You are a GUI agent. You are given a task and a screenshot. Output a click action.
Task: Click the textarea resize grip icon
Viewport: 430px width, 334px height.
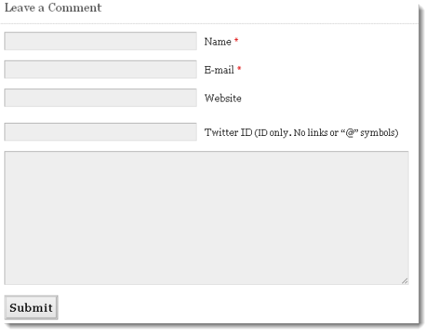click(405, 281)
